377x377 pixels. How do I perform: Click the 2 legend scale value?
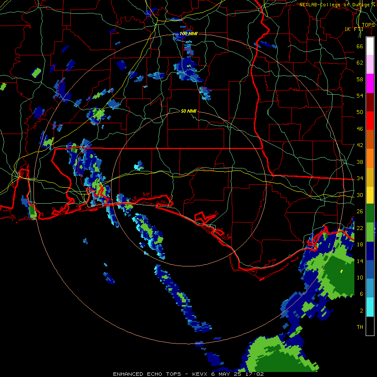(x=362, y=311)
